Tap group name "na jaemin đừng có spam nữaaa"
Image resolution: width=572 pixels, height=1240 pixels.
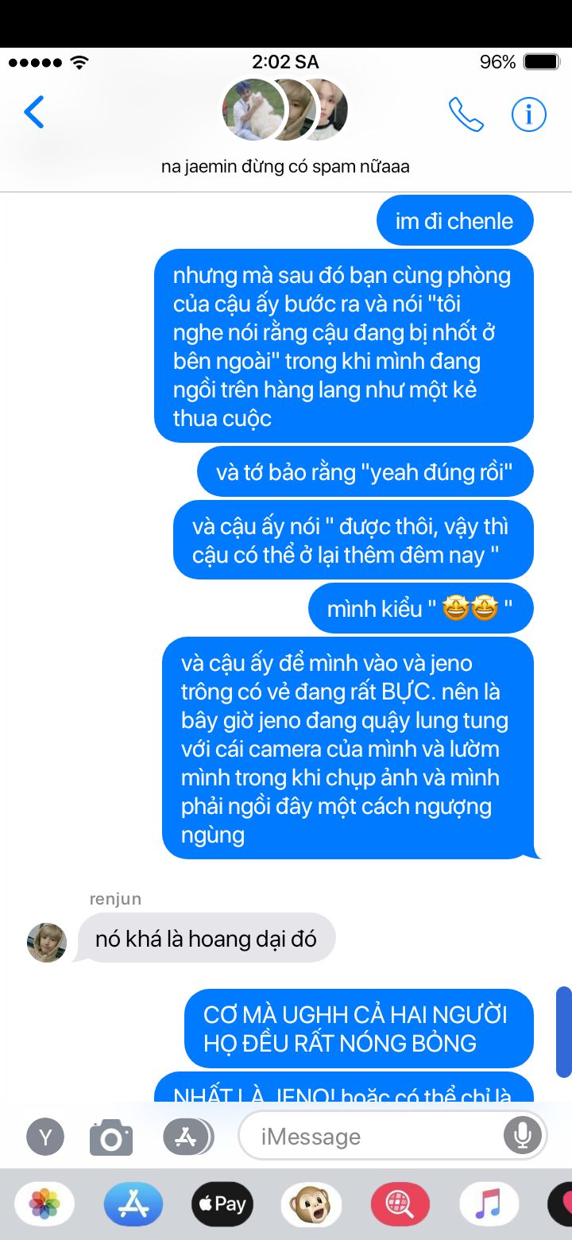coord(285,167)
